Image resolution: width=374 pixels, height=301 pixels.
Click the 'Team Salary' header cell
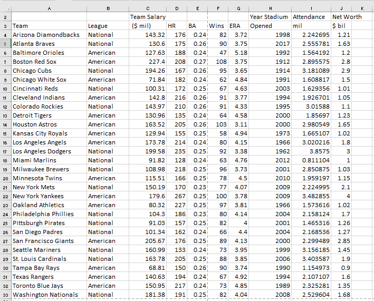click(148, 17)
